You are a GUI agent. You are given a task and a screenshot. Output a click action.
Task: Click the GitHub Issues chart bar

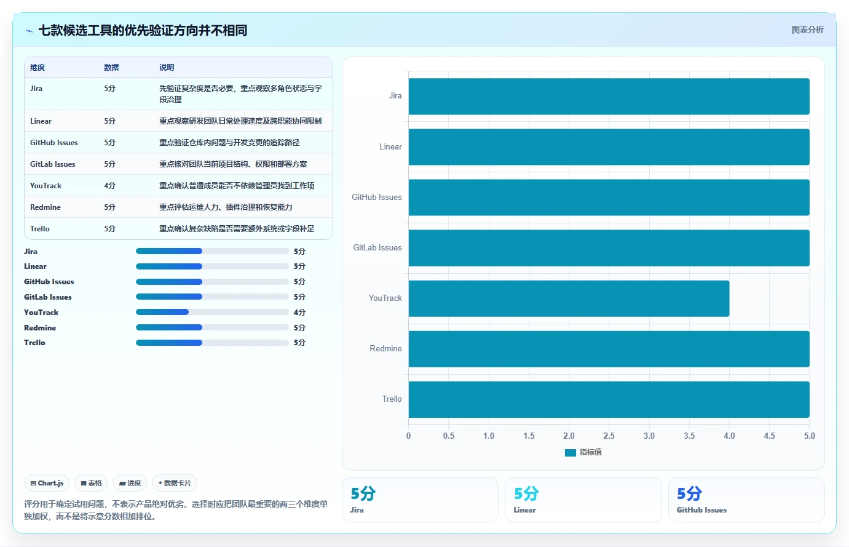click(609, 198)
